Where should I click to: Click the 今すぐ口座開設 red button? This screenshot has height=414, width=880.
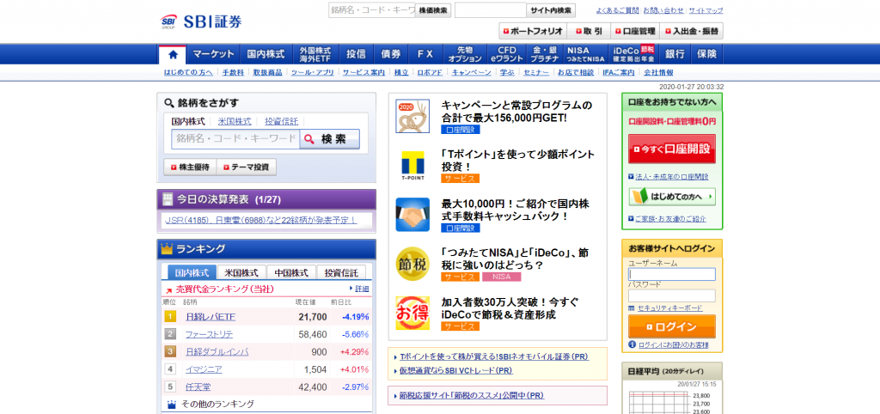pyautogui.click(x=672, y=149)
